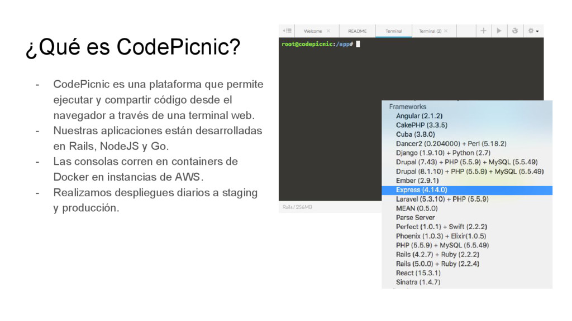Click the slide title ¿Qué es CodePicnic?

coord(133,47)
